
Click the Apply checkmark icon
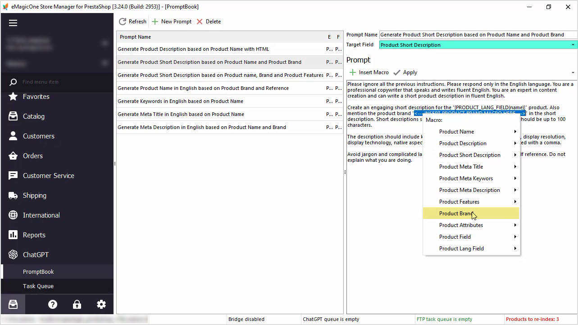397,72
